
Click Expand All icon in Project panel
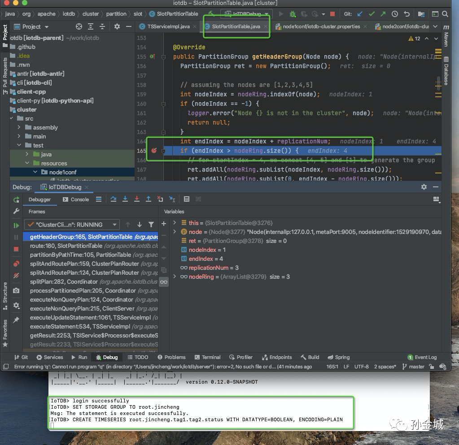[91, 26]
